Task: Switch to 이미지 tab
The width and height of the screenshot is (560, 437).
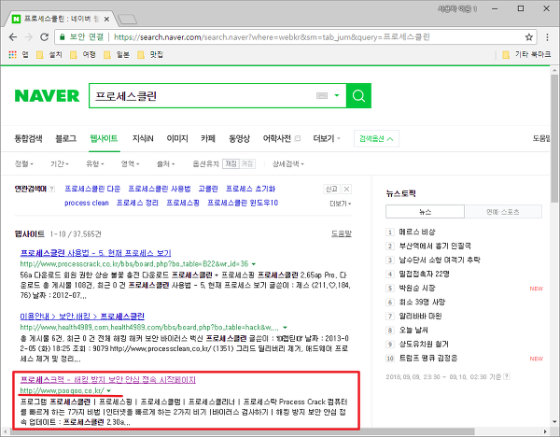Action: pos(177,138)
